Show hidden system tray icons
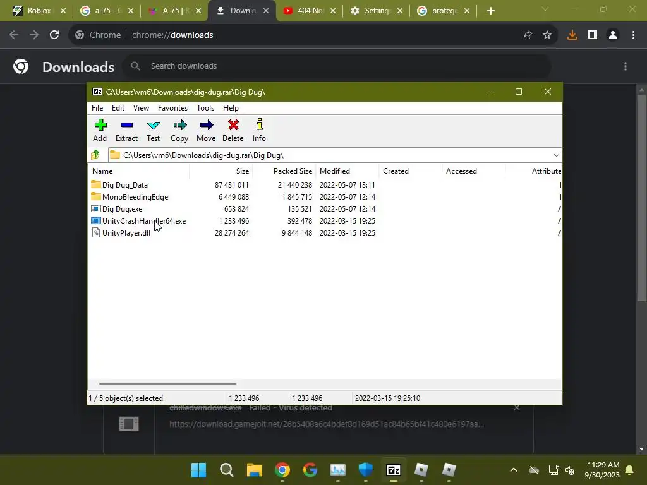647x485 pixels. tap(513, 470)
